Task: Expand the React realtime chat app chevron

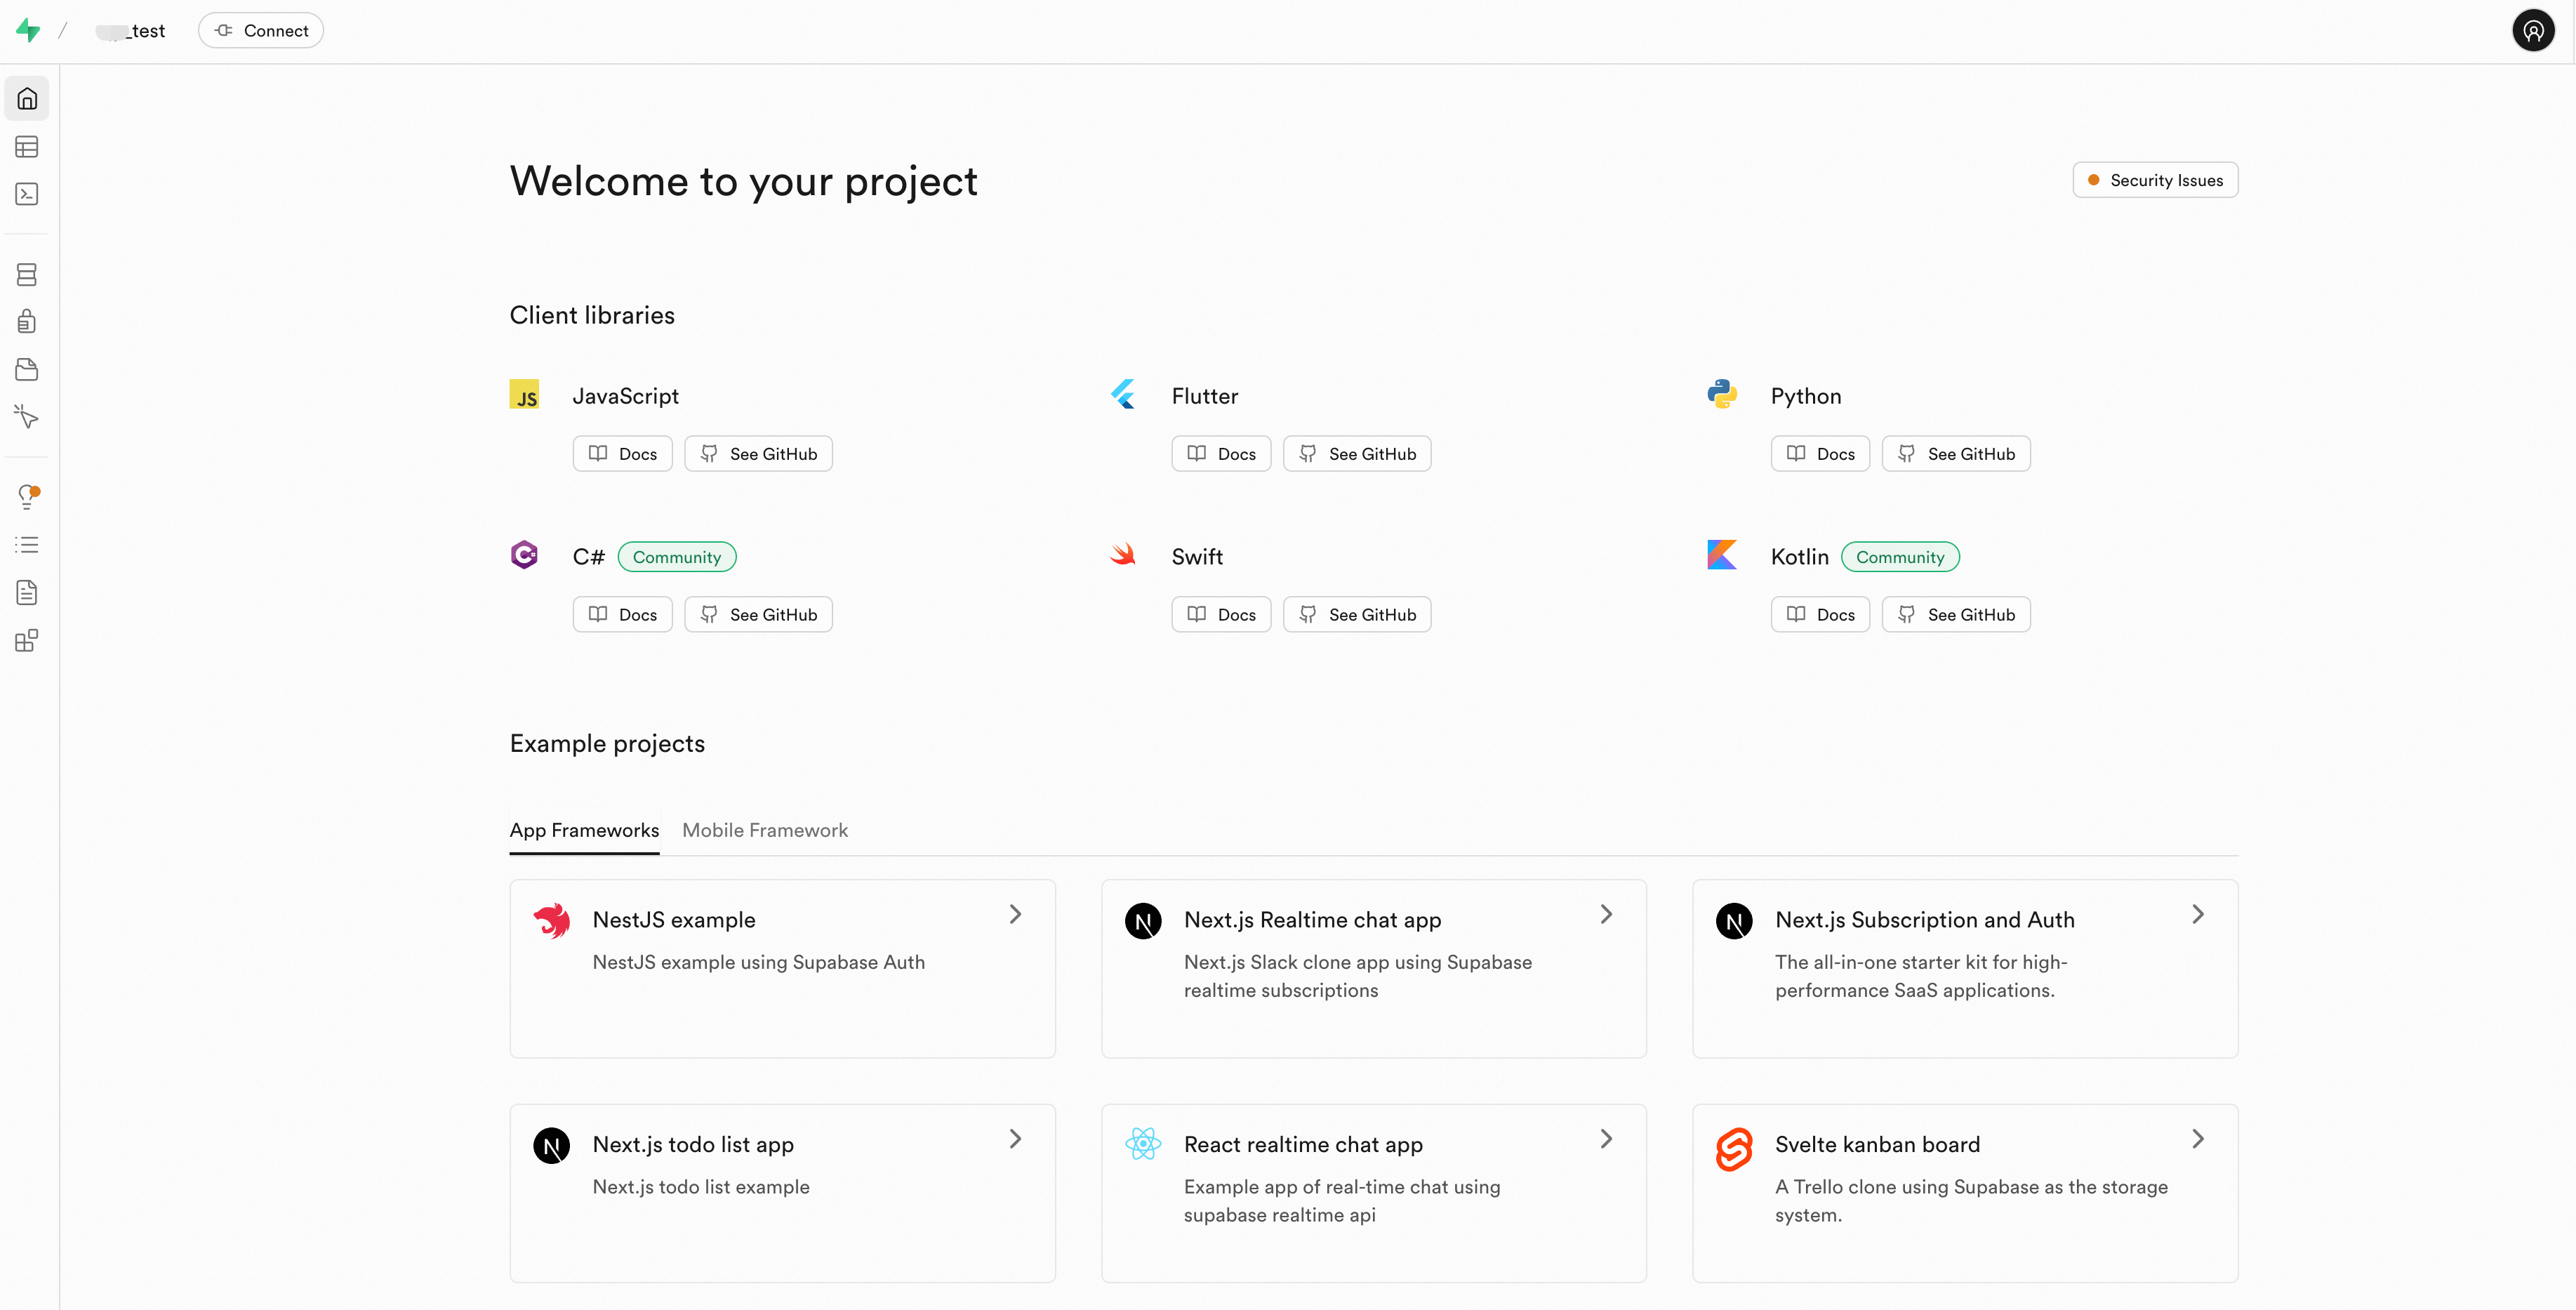Action: point(1606,1140)
